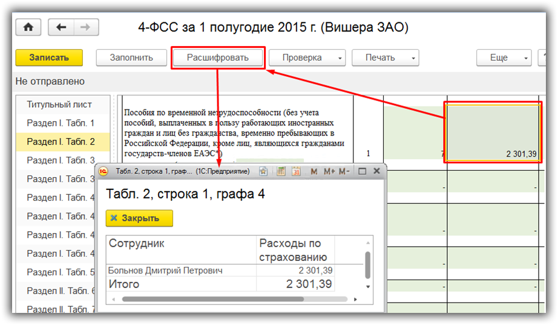Image resolution: width=558 pixels, height=325 pixels.
Task: Open the calculator icon in popup title bar
Action: tap(281, 172)
